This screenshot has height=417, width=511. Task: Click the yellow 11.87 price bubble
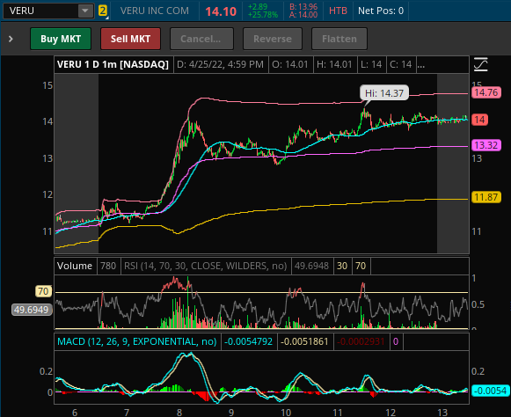[485, 197]
